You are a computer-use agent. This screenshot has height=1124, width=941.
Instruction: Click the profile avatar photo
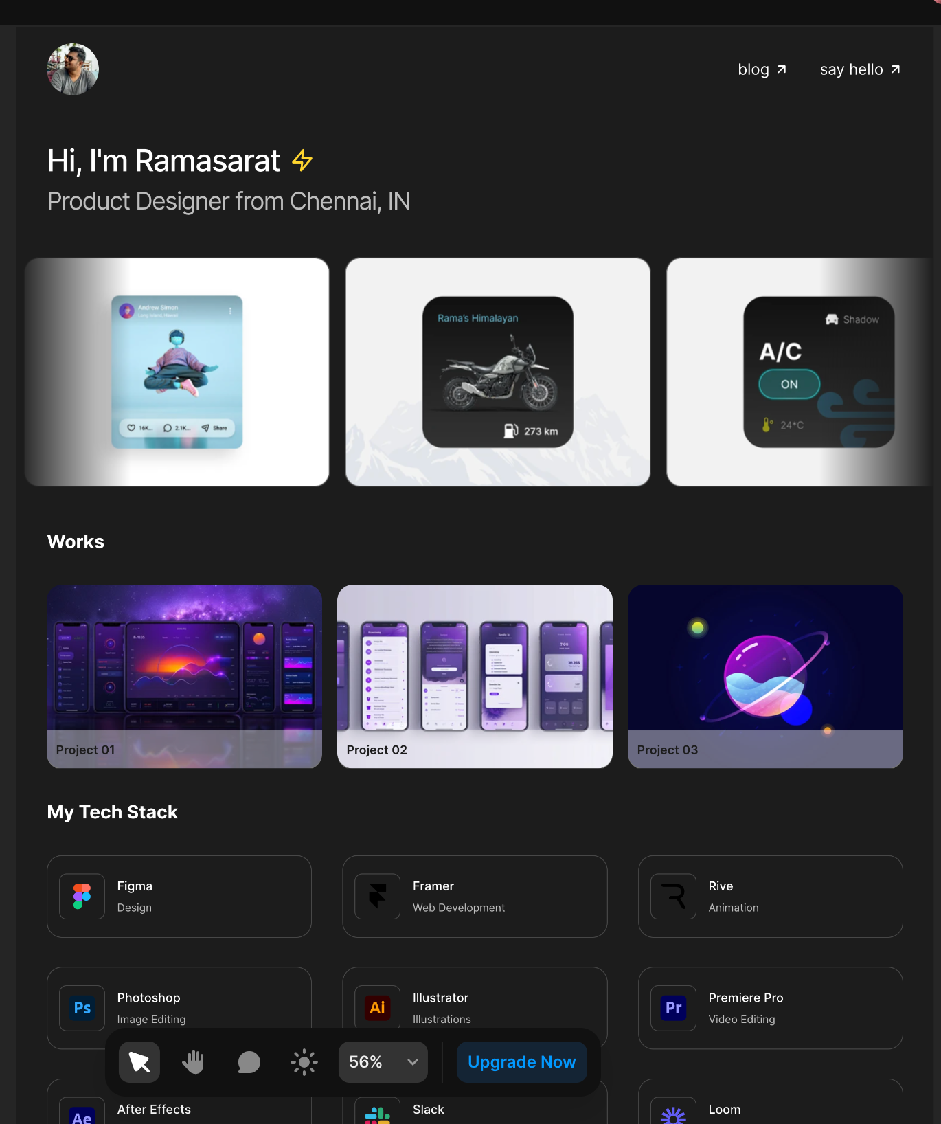(73, 69)
